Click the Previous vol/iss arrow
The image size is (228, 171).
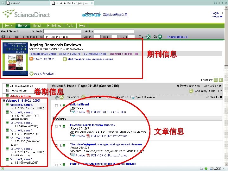tap(178, 86)
